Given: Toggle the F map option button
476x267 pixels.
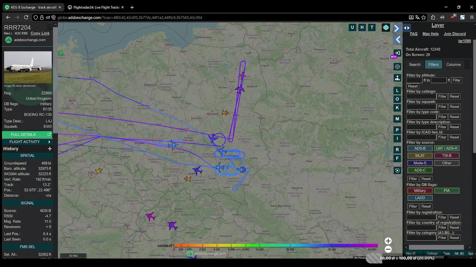Looking at the screenshot, I should pyautogui.click(x=397, y=159).
